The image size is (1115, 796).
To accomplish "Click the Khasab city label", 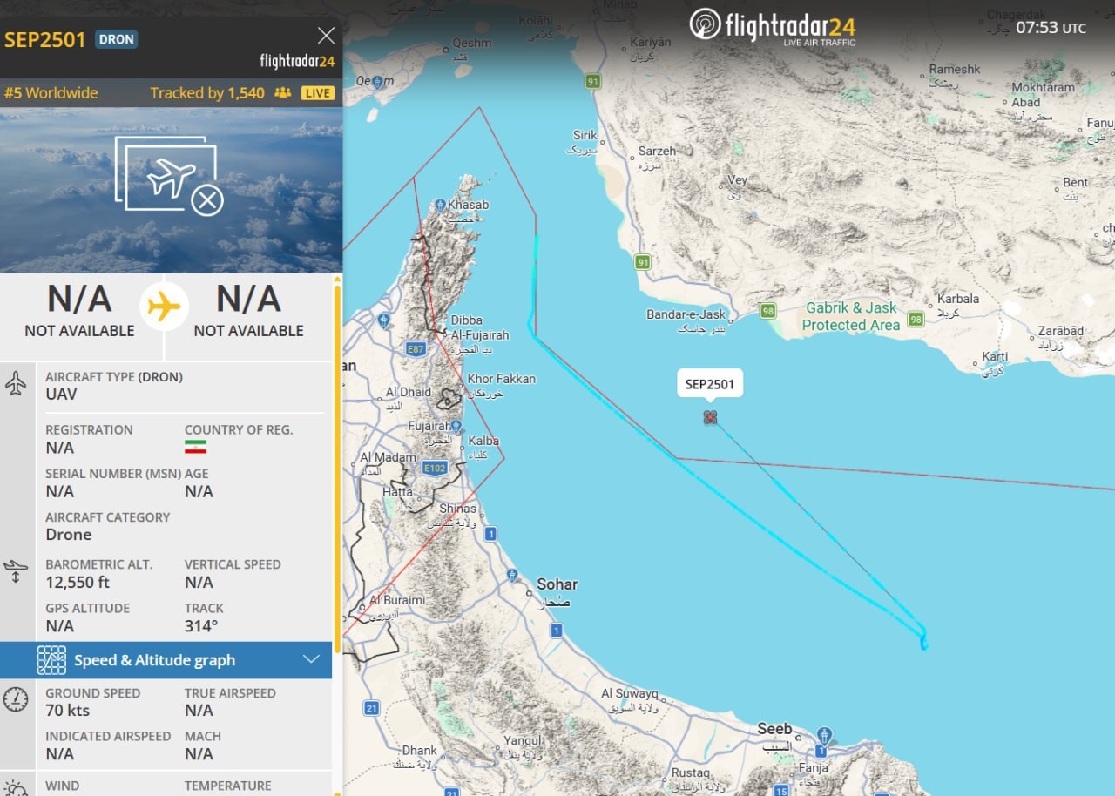I will (469, 205).
